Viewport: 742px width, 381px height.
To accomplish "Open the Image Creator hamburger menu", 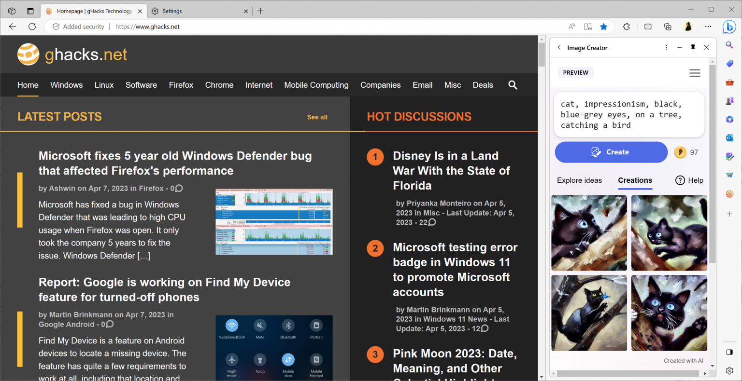I will coord(695,73).
